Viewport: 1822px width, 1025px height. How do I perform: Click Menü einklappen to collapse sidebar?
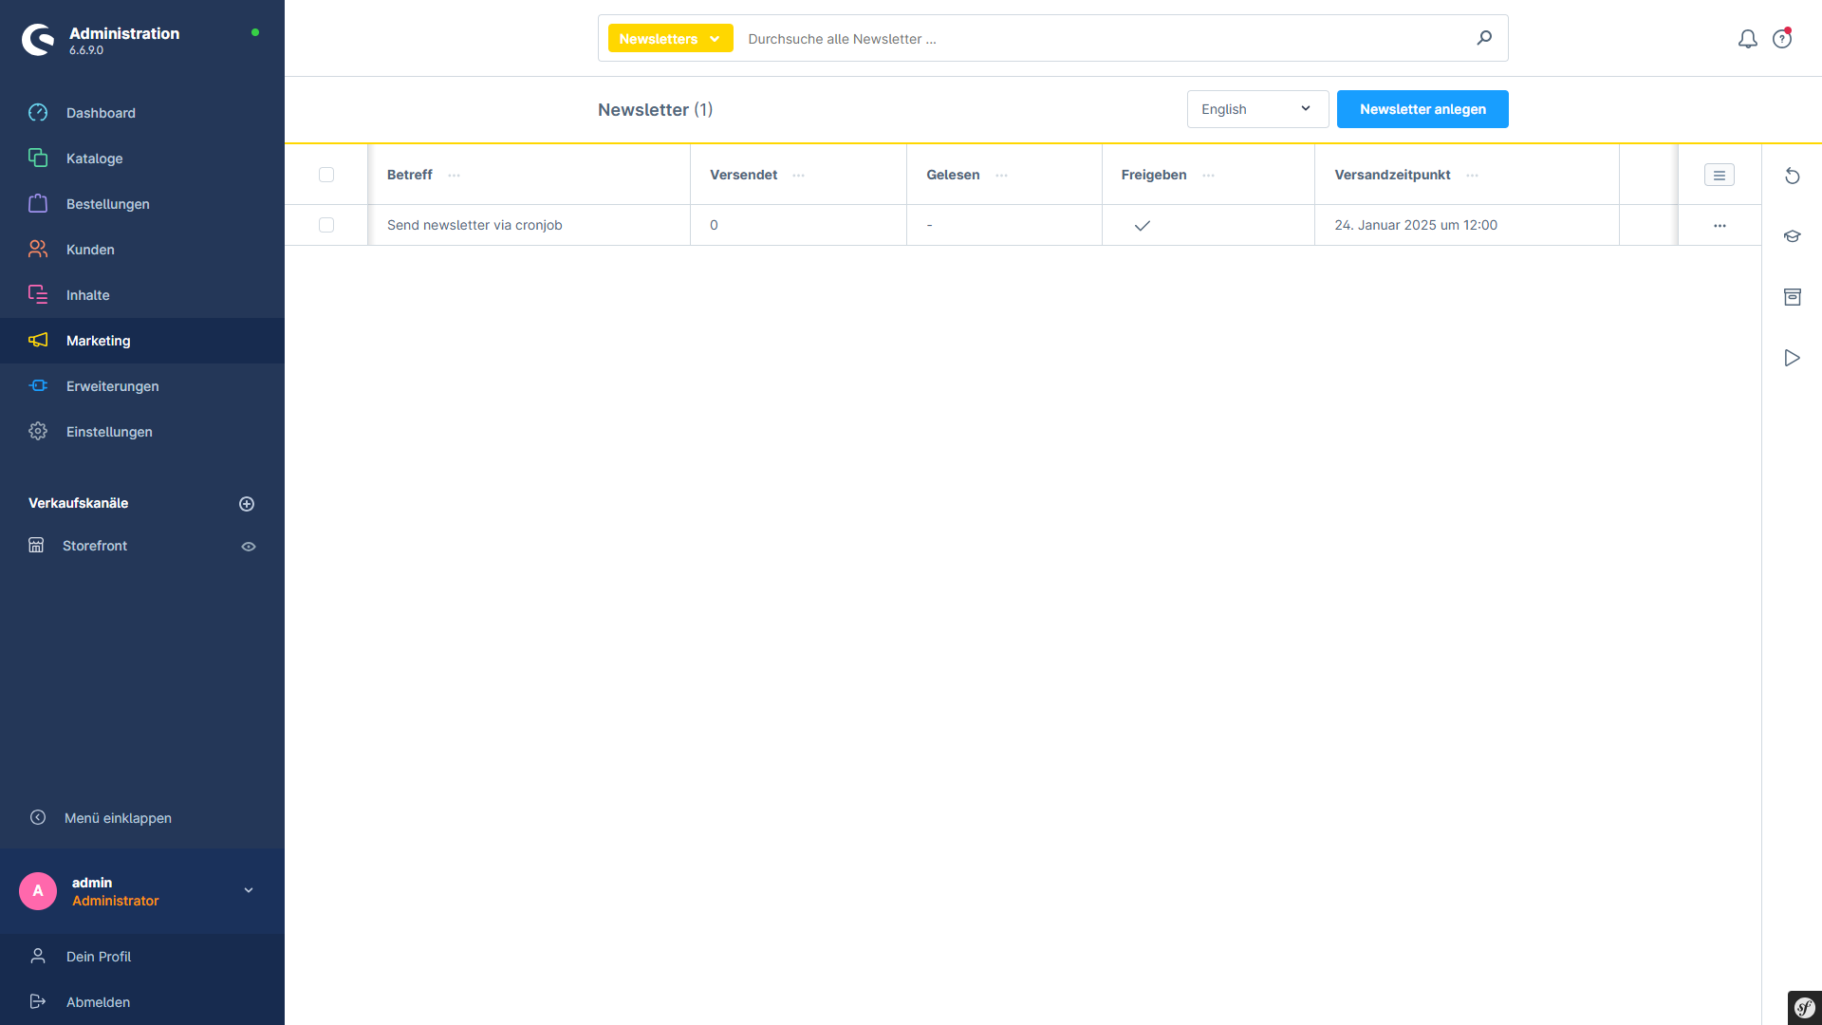(118, 818)
